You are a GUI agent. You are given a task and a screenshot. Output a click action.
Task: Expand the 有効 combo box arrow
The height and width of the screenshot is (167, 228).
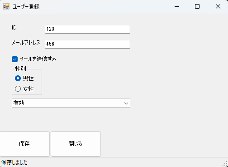tap(126, 103)
